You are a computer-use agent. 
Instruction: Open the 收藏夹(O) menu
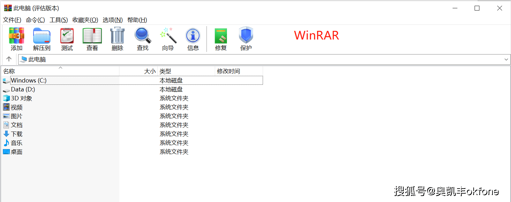coord(85,20)
